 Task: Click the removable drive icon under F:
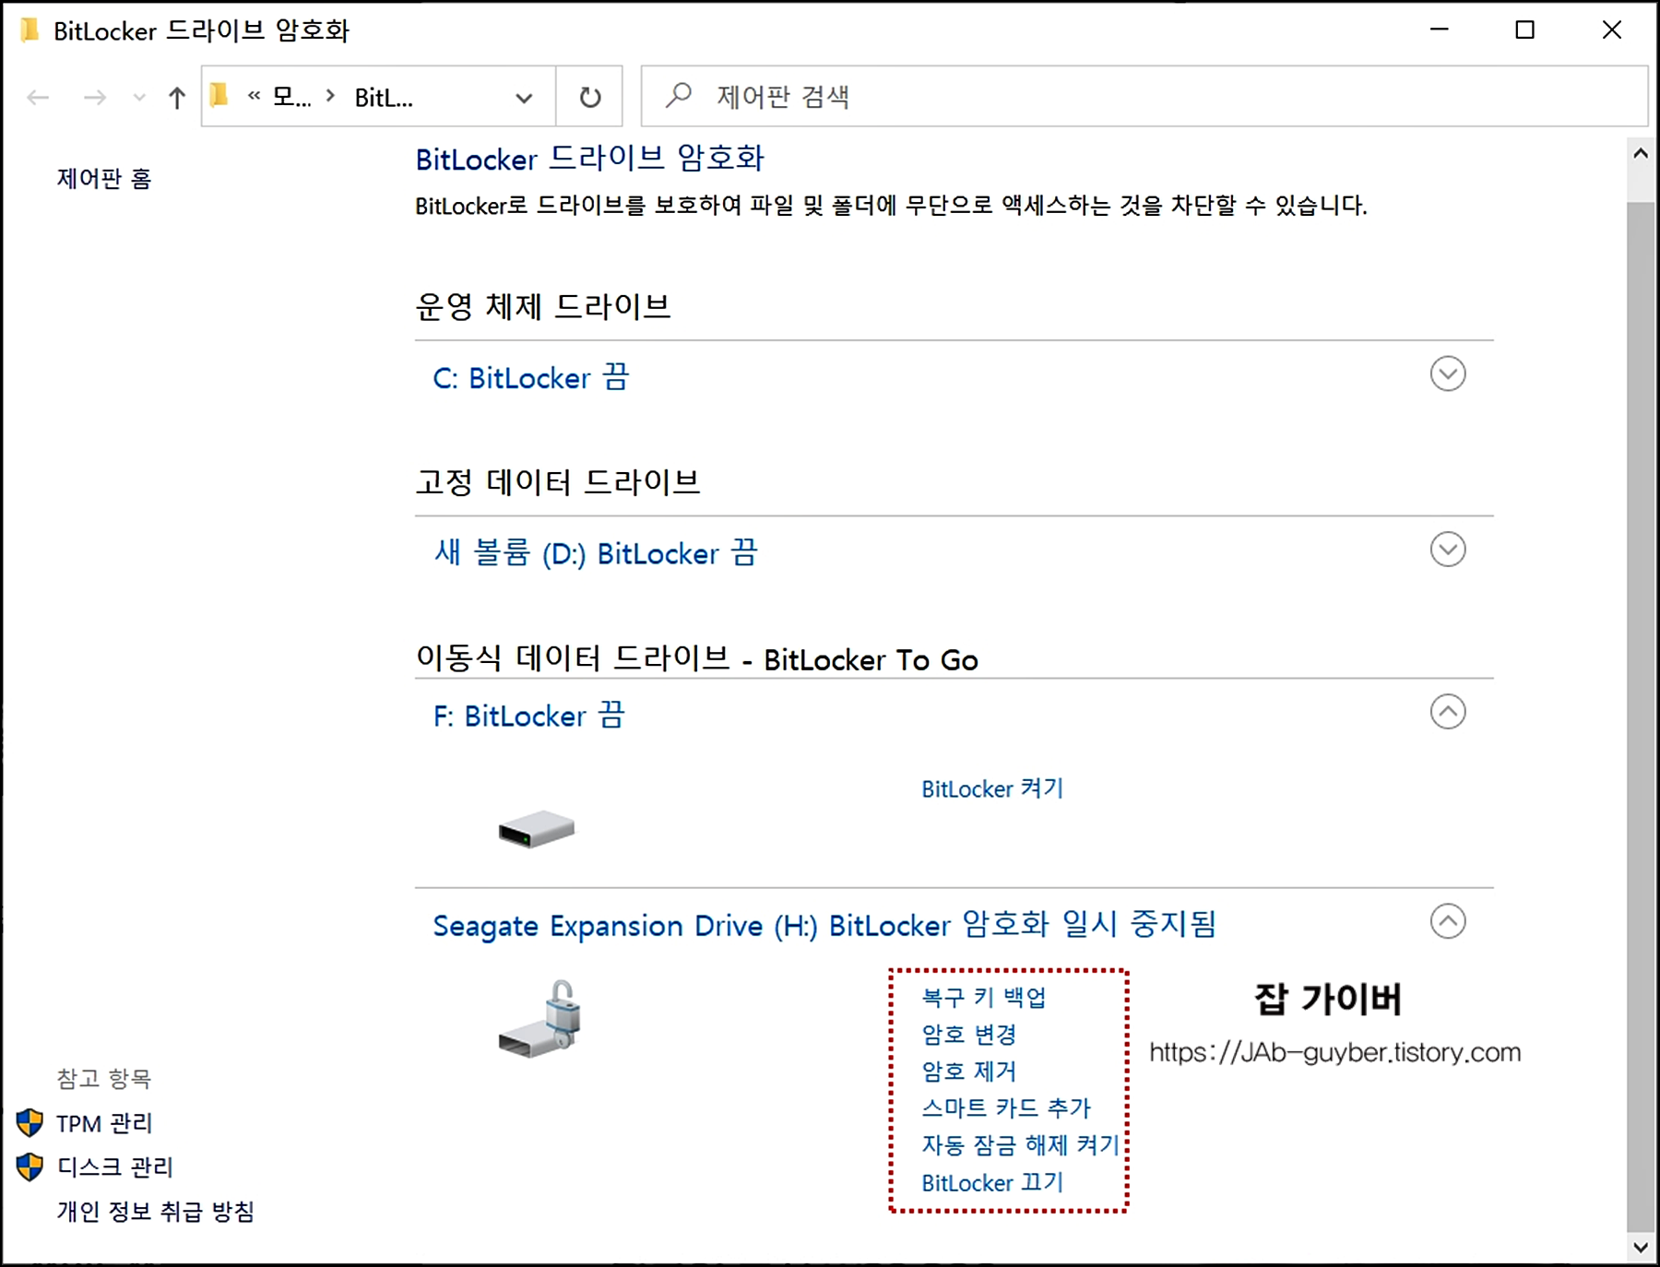[x=535, y=830]
